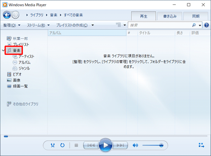The image size is (211, 156).
Task: Click ライブラリ in the breadcrumb
Action: coord(37,15)
